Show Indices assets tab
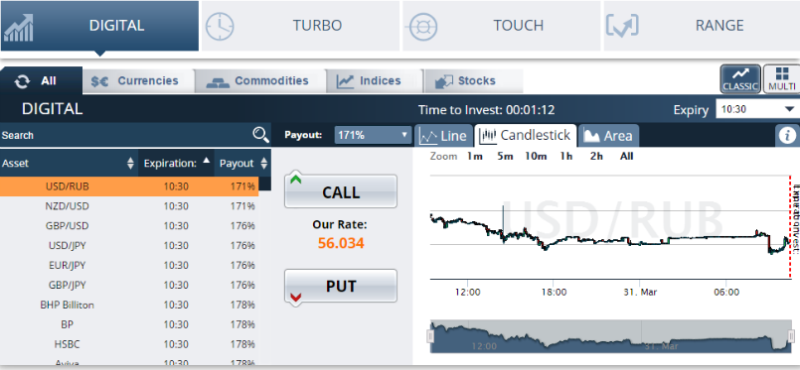The image size is (800, 370). (374, 81)
